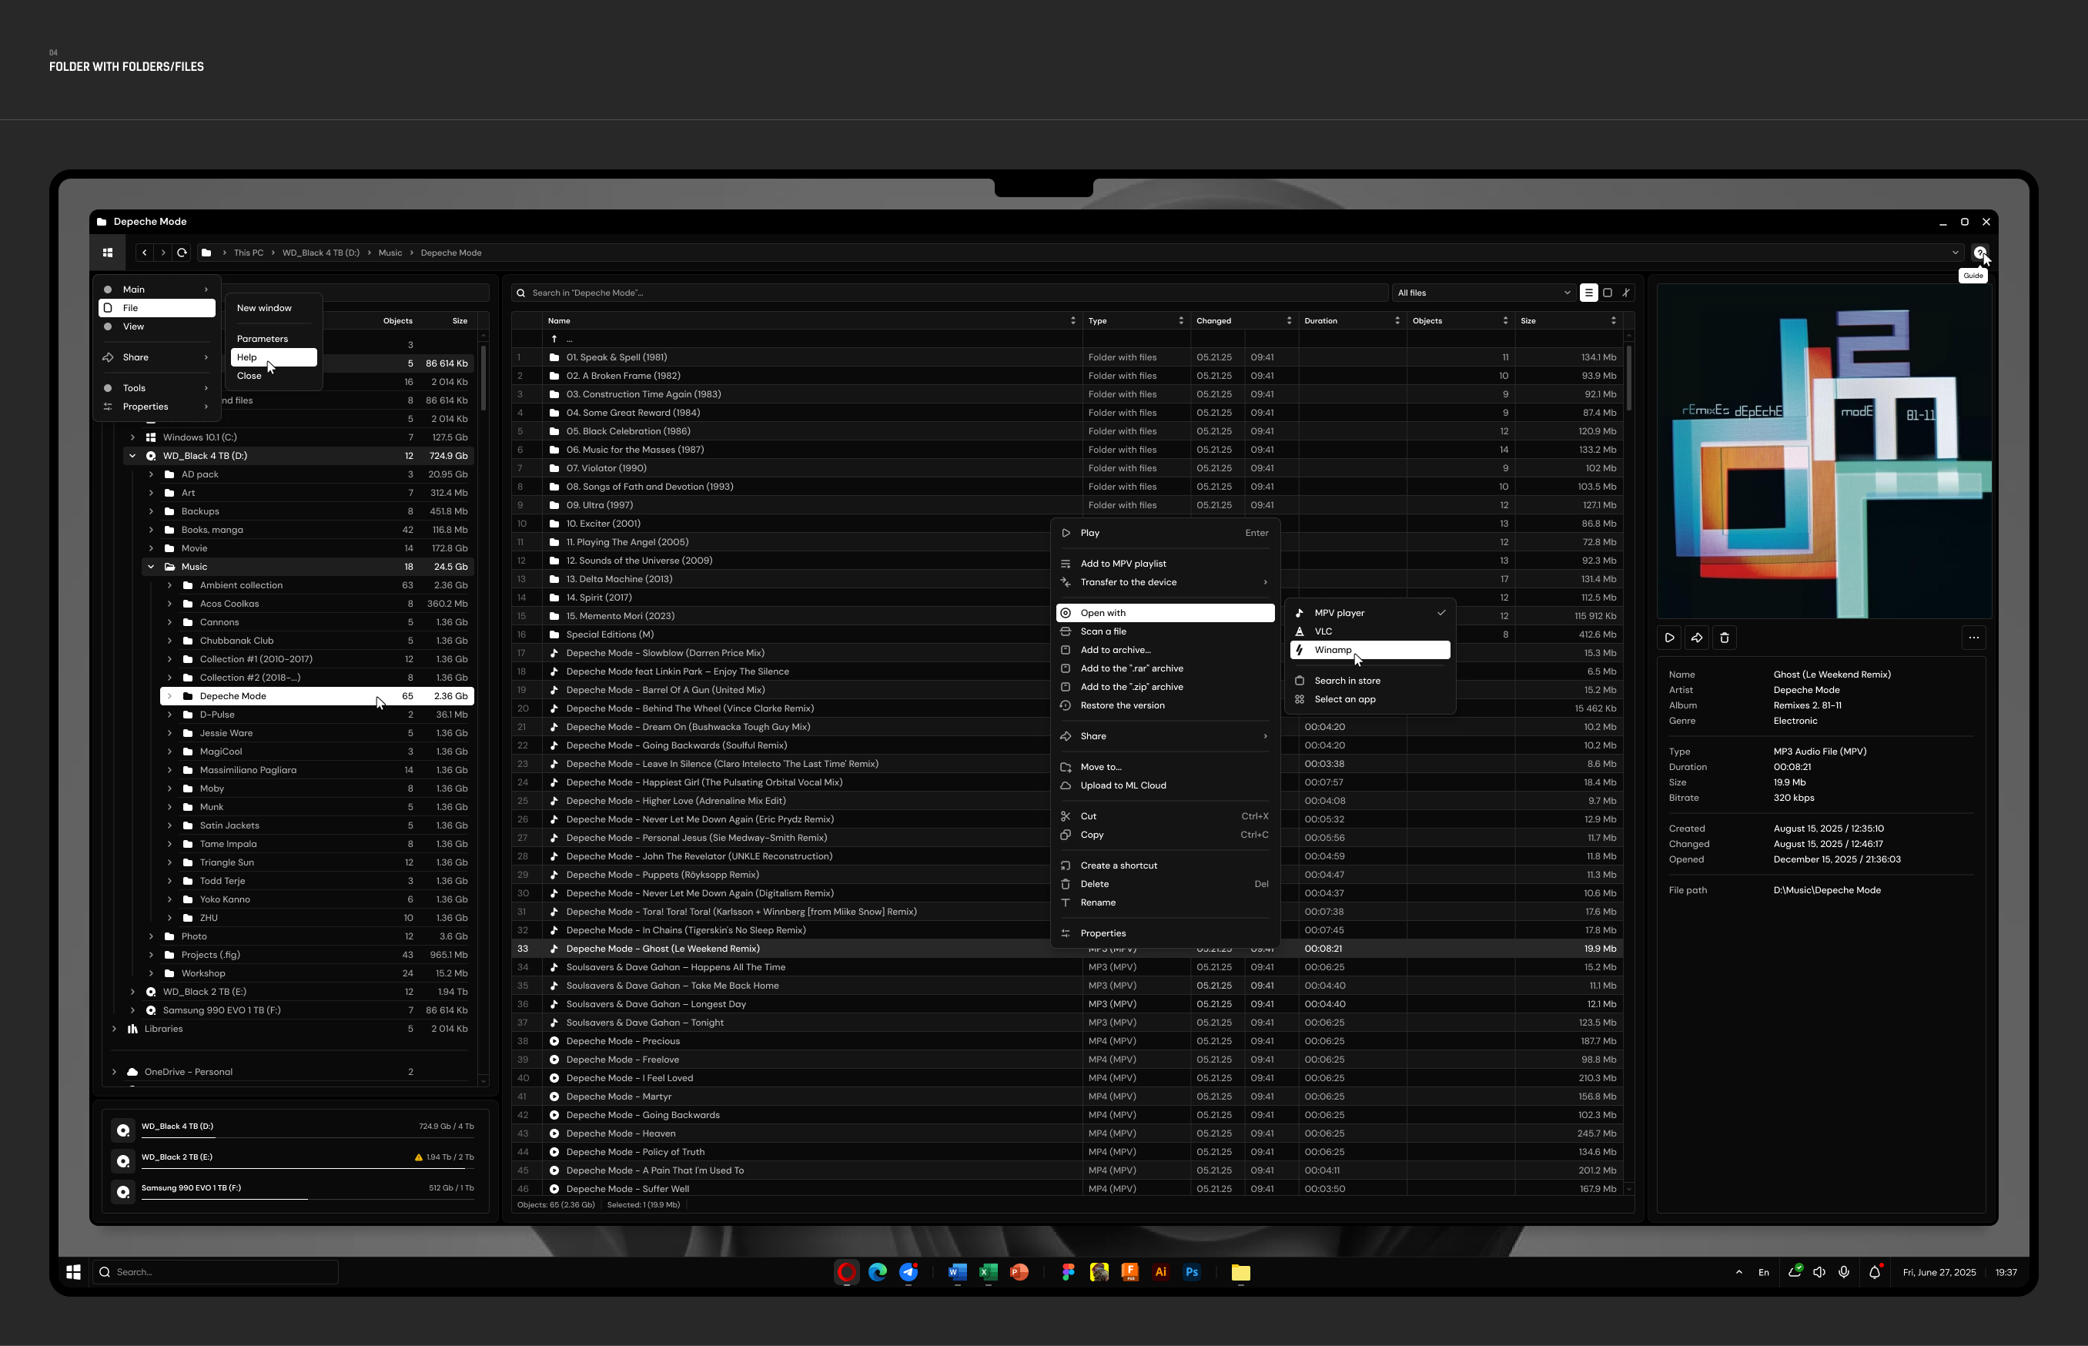The image size is (2088, 1346).
Task: Open sharing via the arrow icon in preview
Action: click(1698, 638)
